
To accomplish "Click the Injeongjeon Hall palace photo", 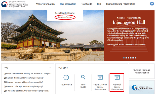I will (53, 35).
